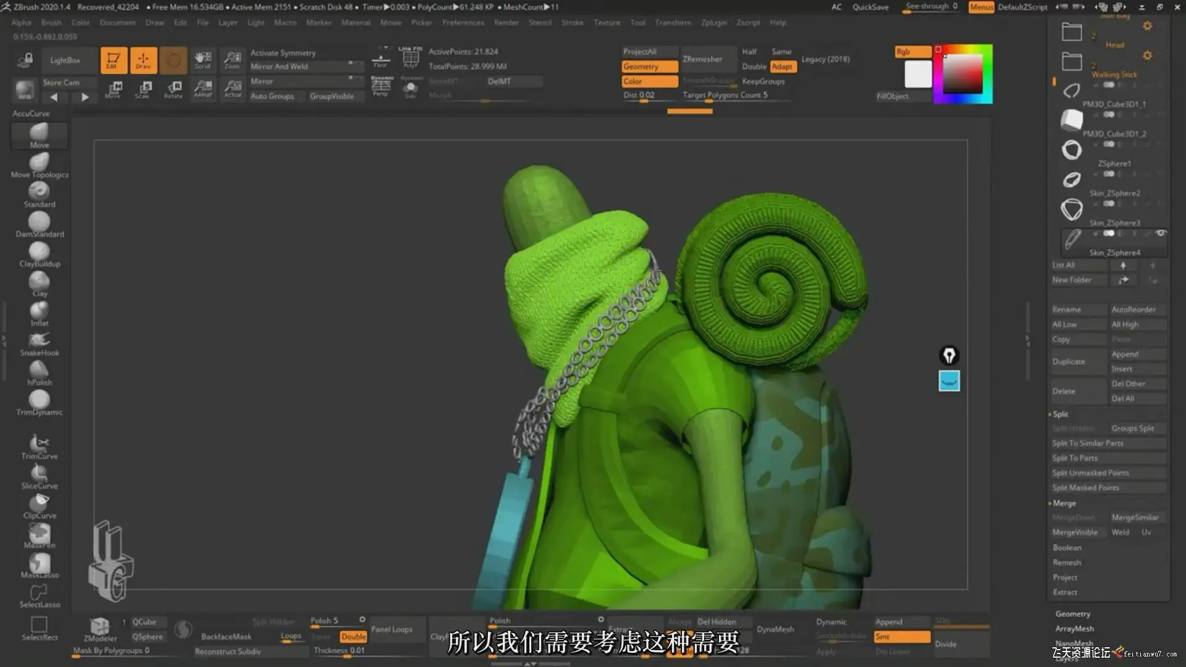Open the Zplugin menu
The image size is (1186, 667).
pos(713,22)
